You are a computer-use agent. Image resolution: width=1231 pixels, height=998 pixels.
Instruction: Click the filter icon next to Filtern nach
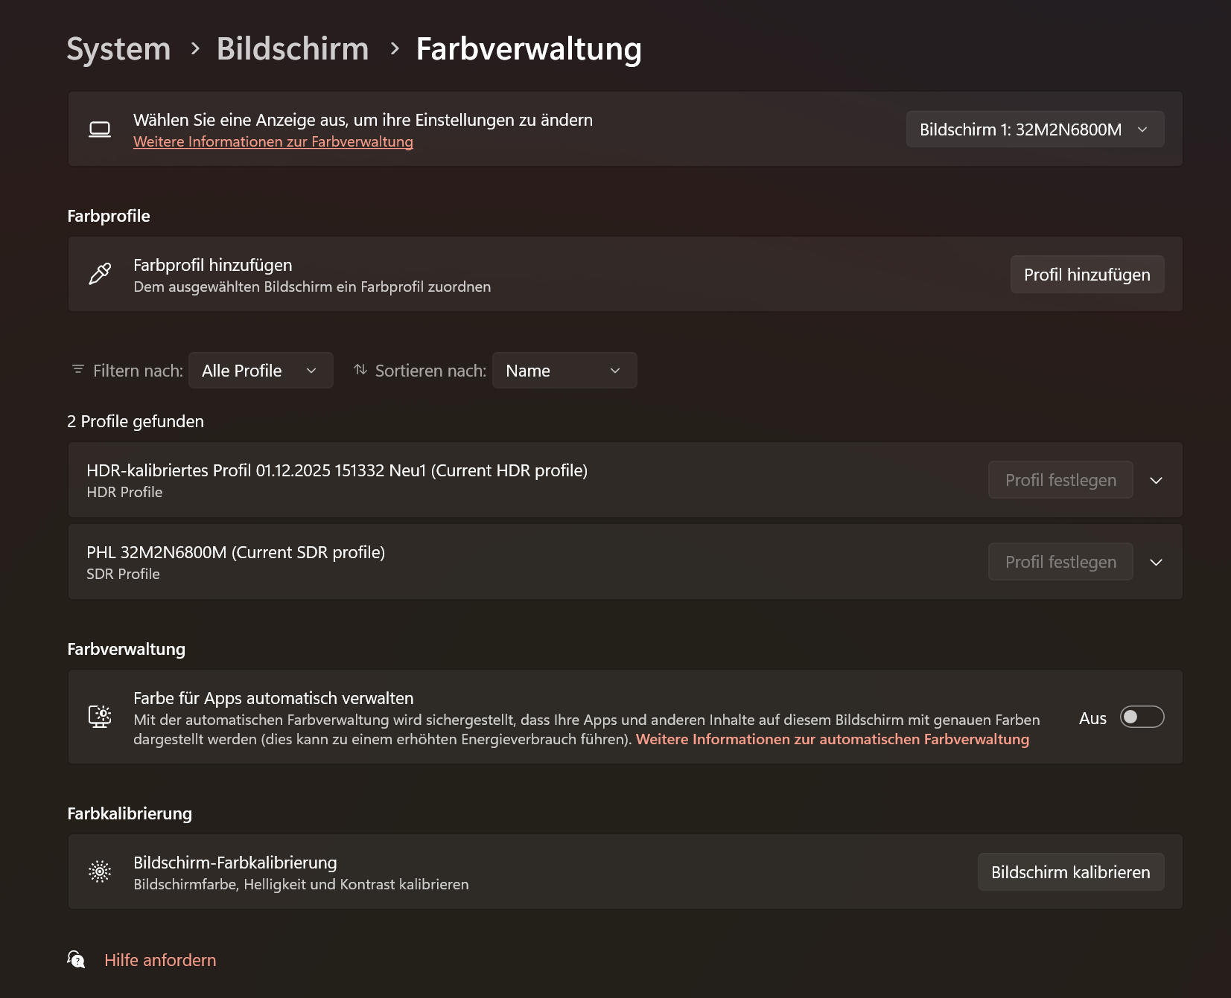point(77,369)
